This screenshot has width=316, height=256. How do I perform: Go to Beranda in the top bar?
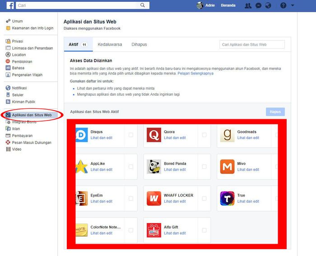pos(228,5)
